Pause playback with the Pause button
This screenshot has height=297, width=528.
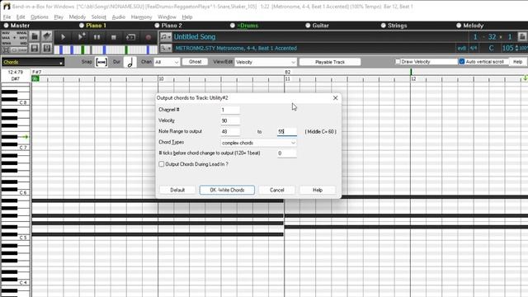pyautogui.click(x=97, y=37)
